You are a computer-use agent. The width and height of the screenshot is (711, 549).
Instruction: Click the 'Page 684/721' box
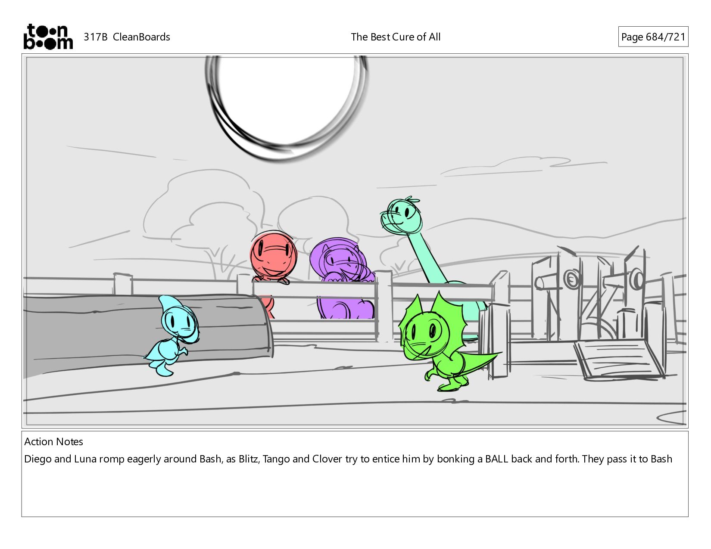coord(653,37)
